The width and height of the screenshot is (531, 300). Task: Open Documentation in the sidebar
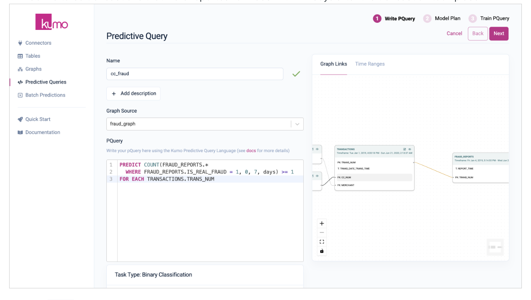(43, 132)
